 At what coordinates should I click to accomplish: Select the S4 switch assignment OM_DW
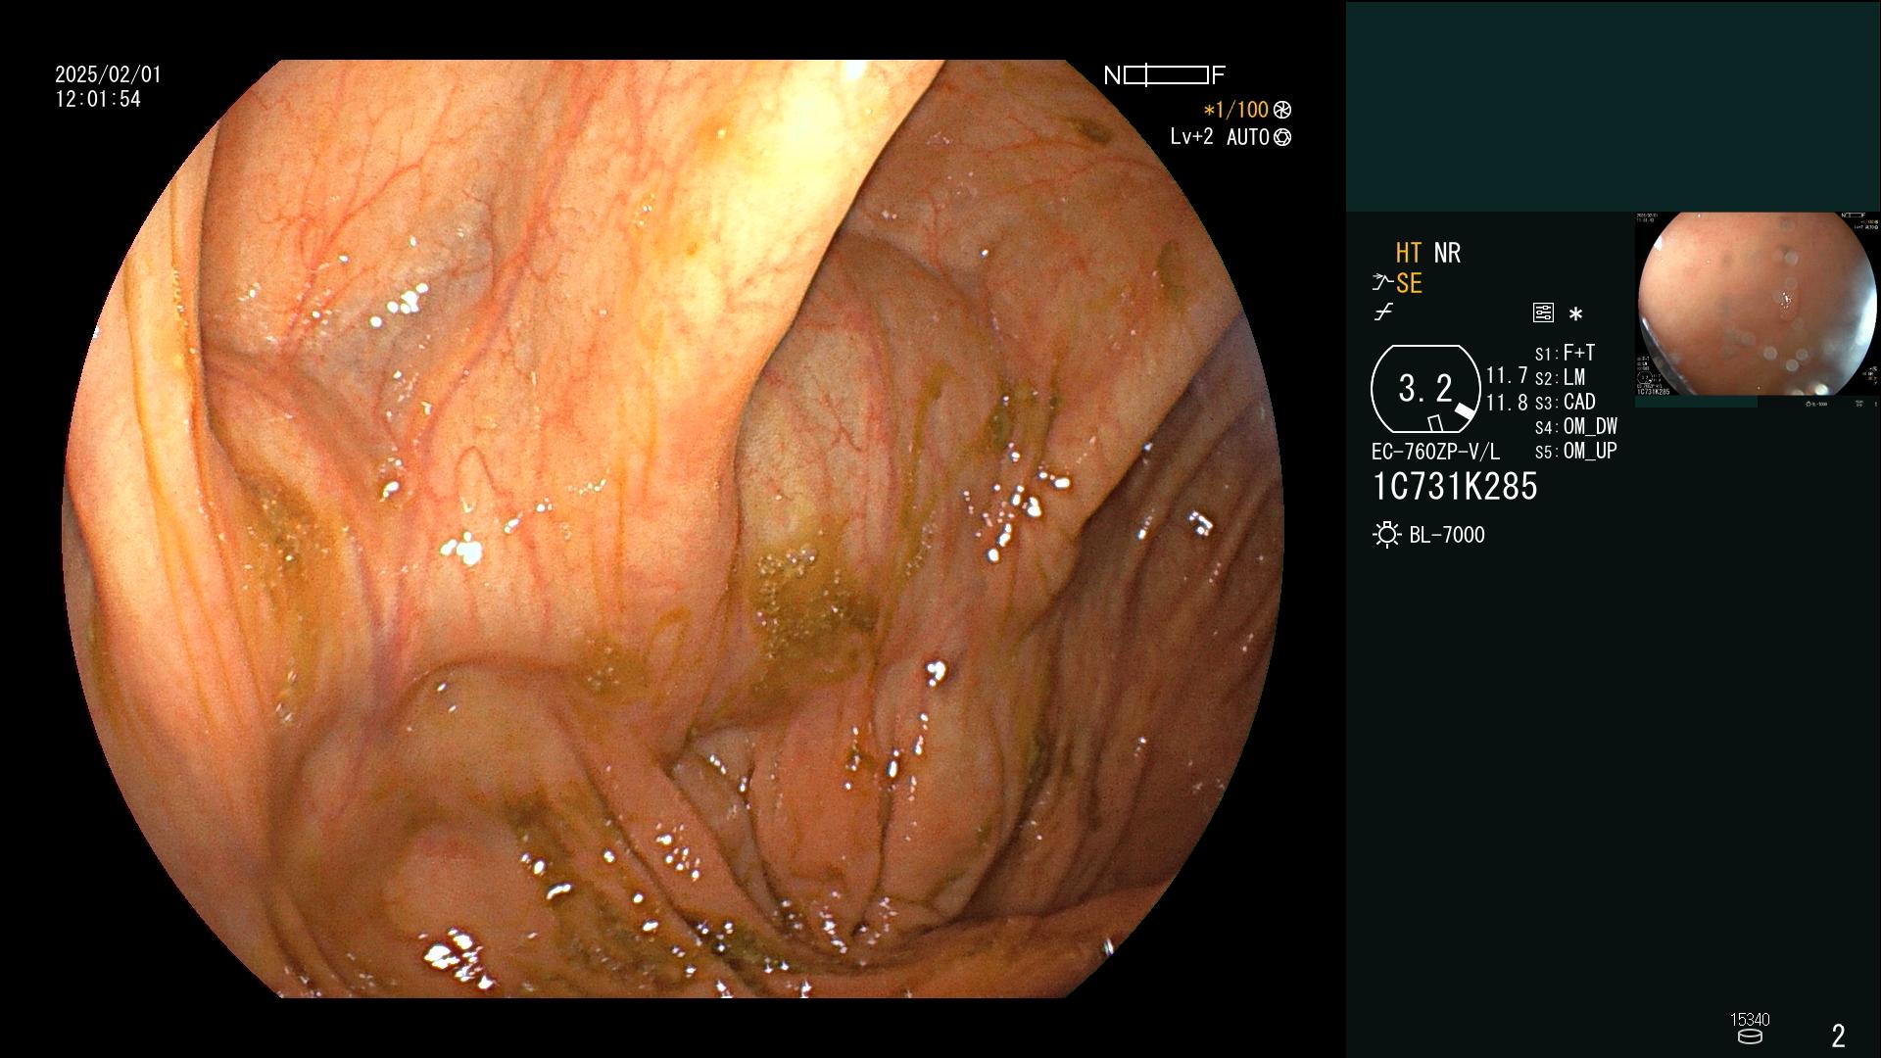point(1576,426)
